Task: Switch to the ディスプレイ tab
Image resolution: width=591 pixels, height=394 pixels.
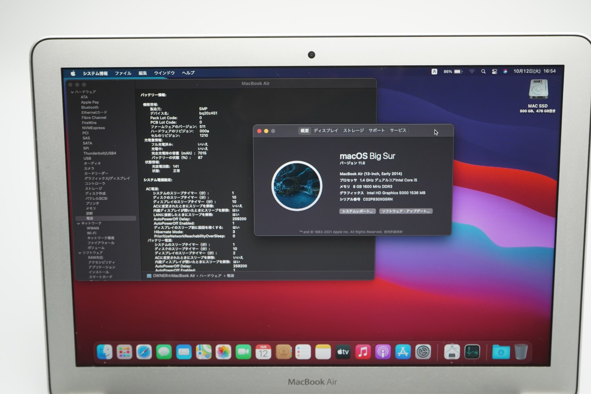Action: point(326,131)
